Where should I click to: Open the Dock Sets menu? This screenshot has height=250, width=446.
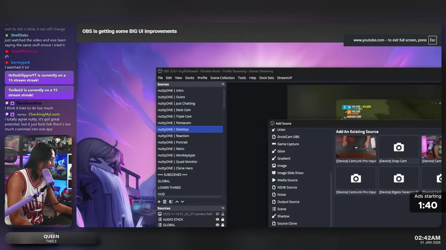pos(267,78)
